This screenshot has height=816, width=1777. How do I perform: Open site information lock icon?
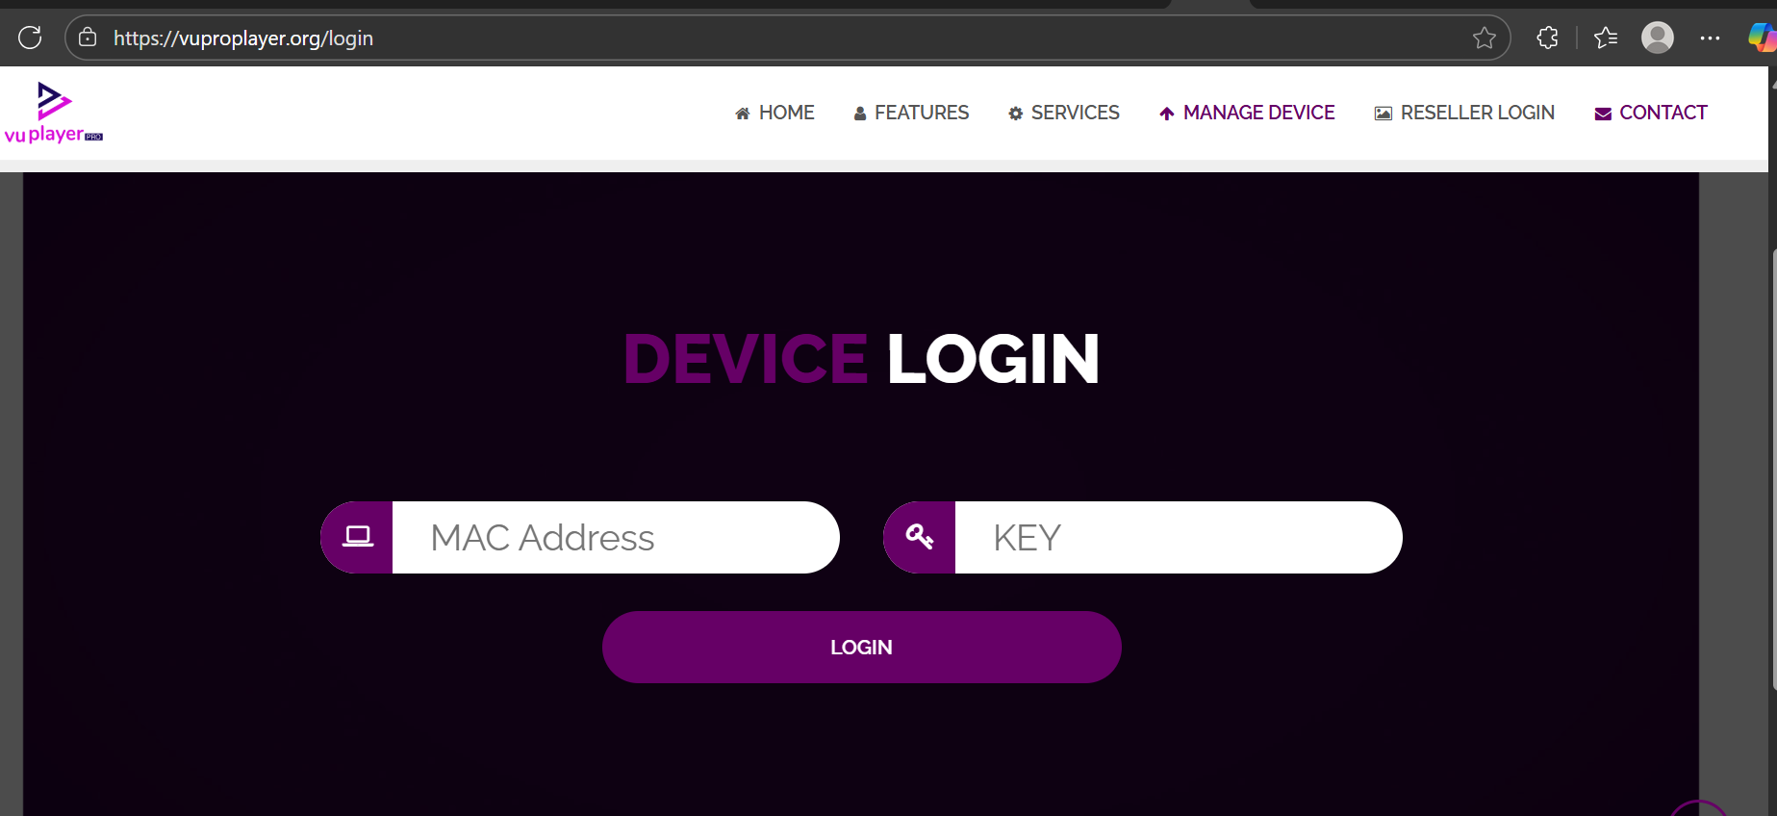88,38
